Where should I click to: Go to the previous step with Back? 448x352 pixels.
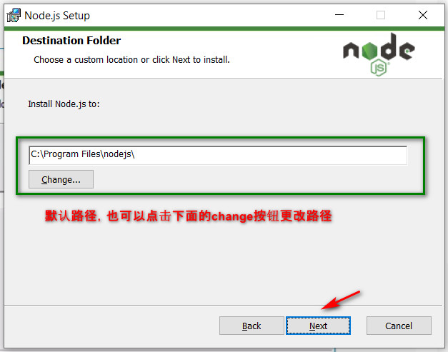(x=252, y=326)
